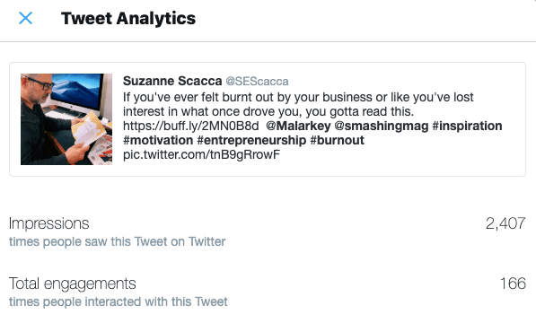Select the #burnout hashtag

click(x=337, y=140)
